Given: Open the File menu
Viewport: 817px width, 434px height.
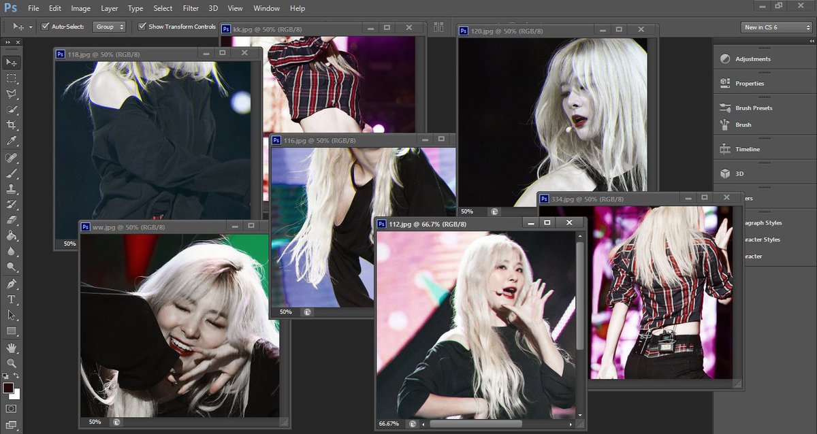Looking at the screenshot, I should point(33,8).
